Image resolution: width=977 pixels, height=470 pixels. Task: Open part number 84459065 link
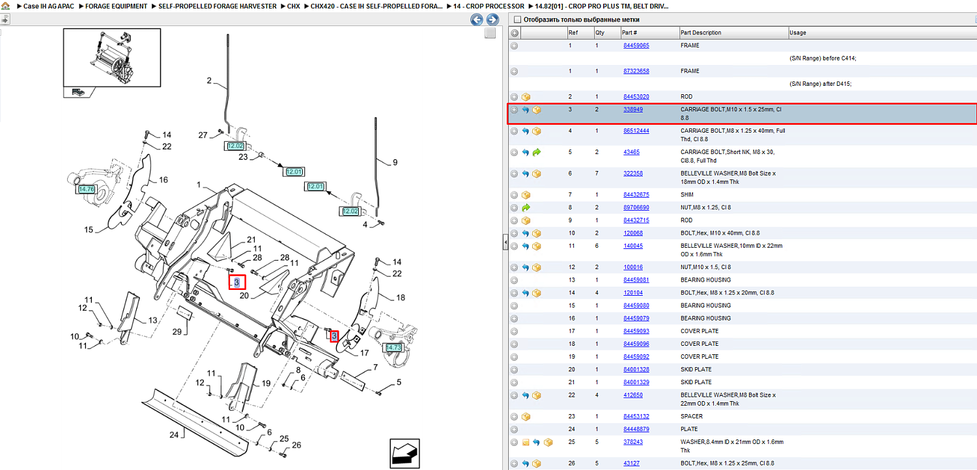point(636,46)
